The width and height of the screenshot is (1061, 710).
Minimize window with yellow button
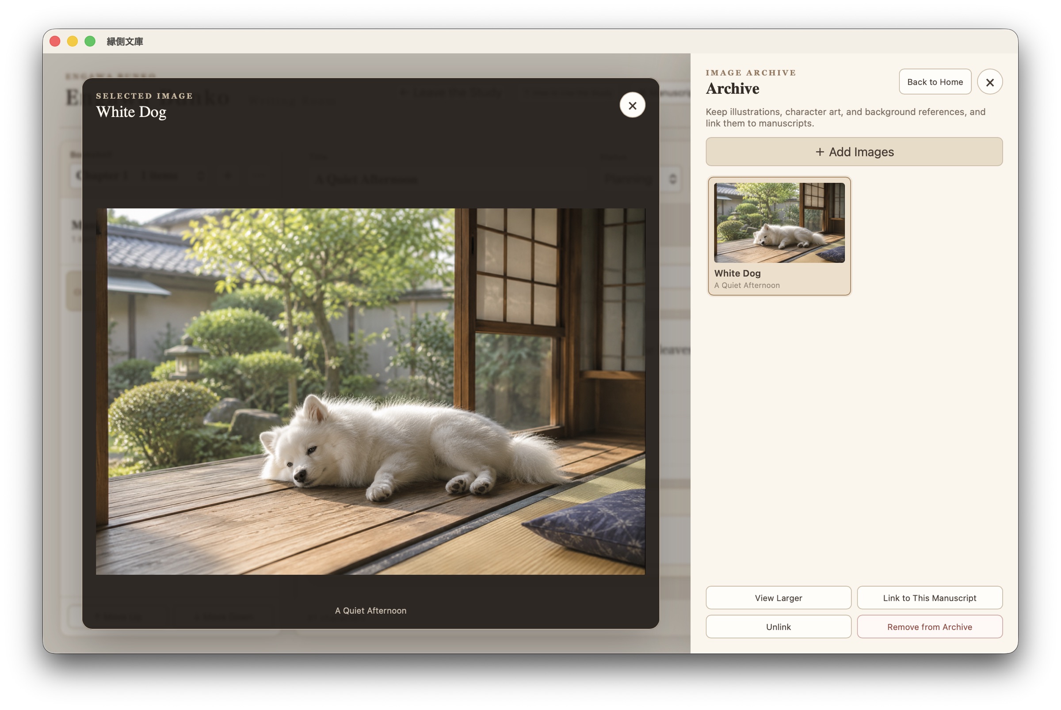click(x=73, y=41)
